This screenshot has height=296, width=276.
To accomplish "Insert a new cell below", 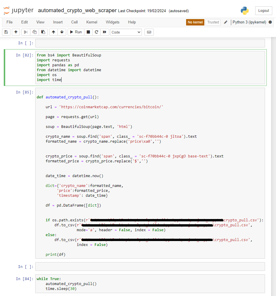I will click(x=16, y=32).
